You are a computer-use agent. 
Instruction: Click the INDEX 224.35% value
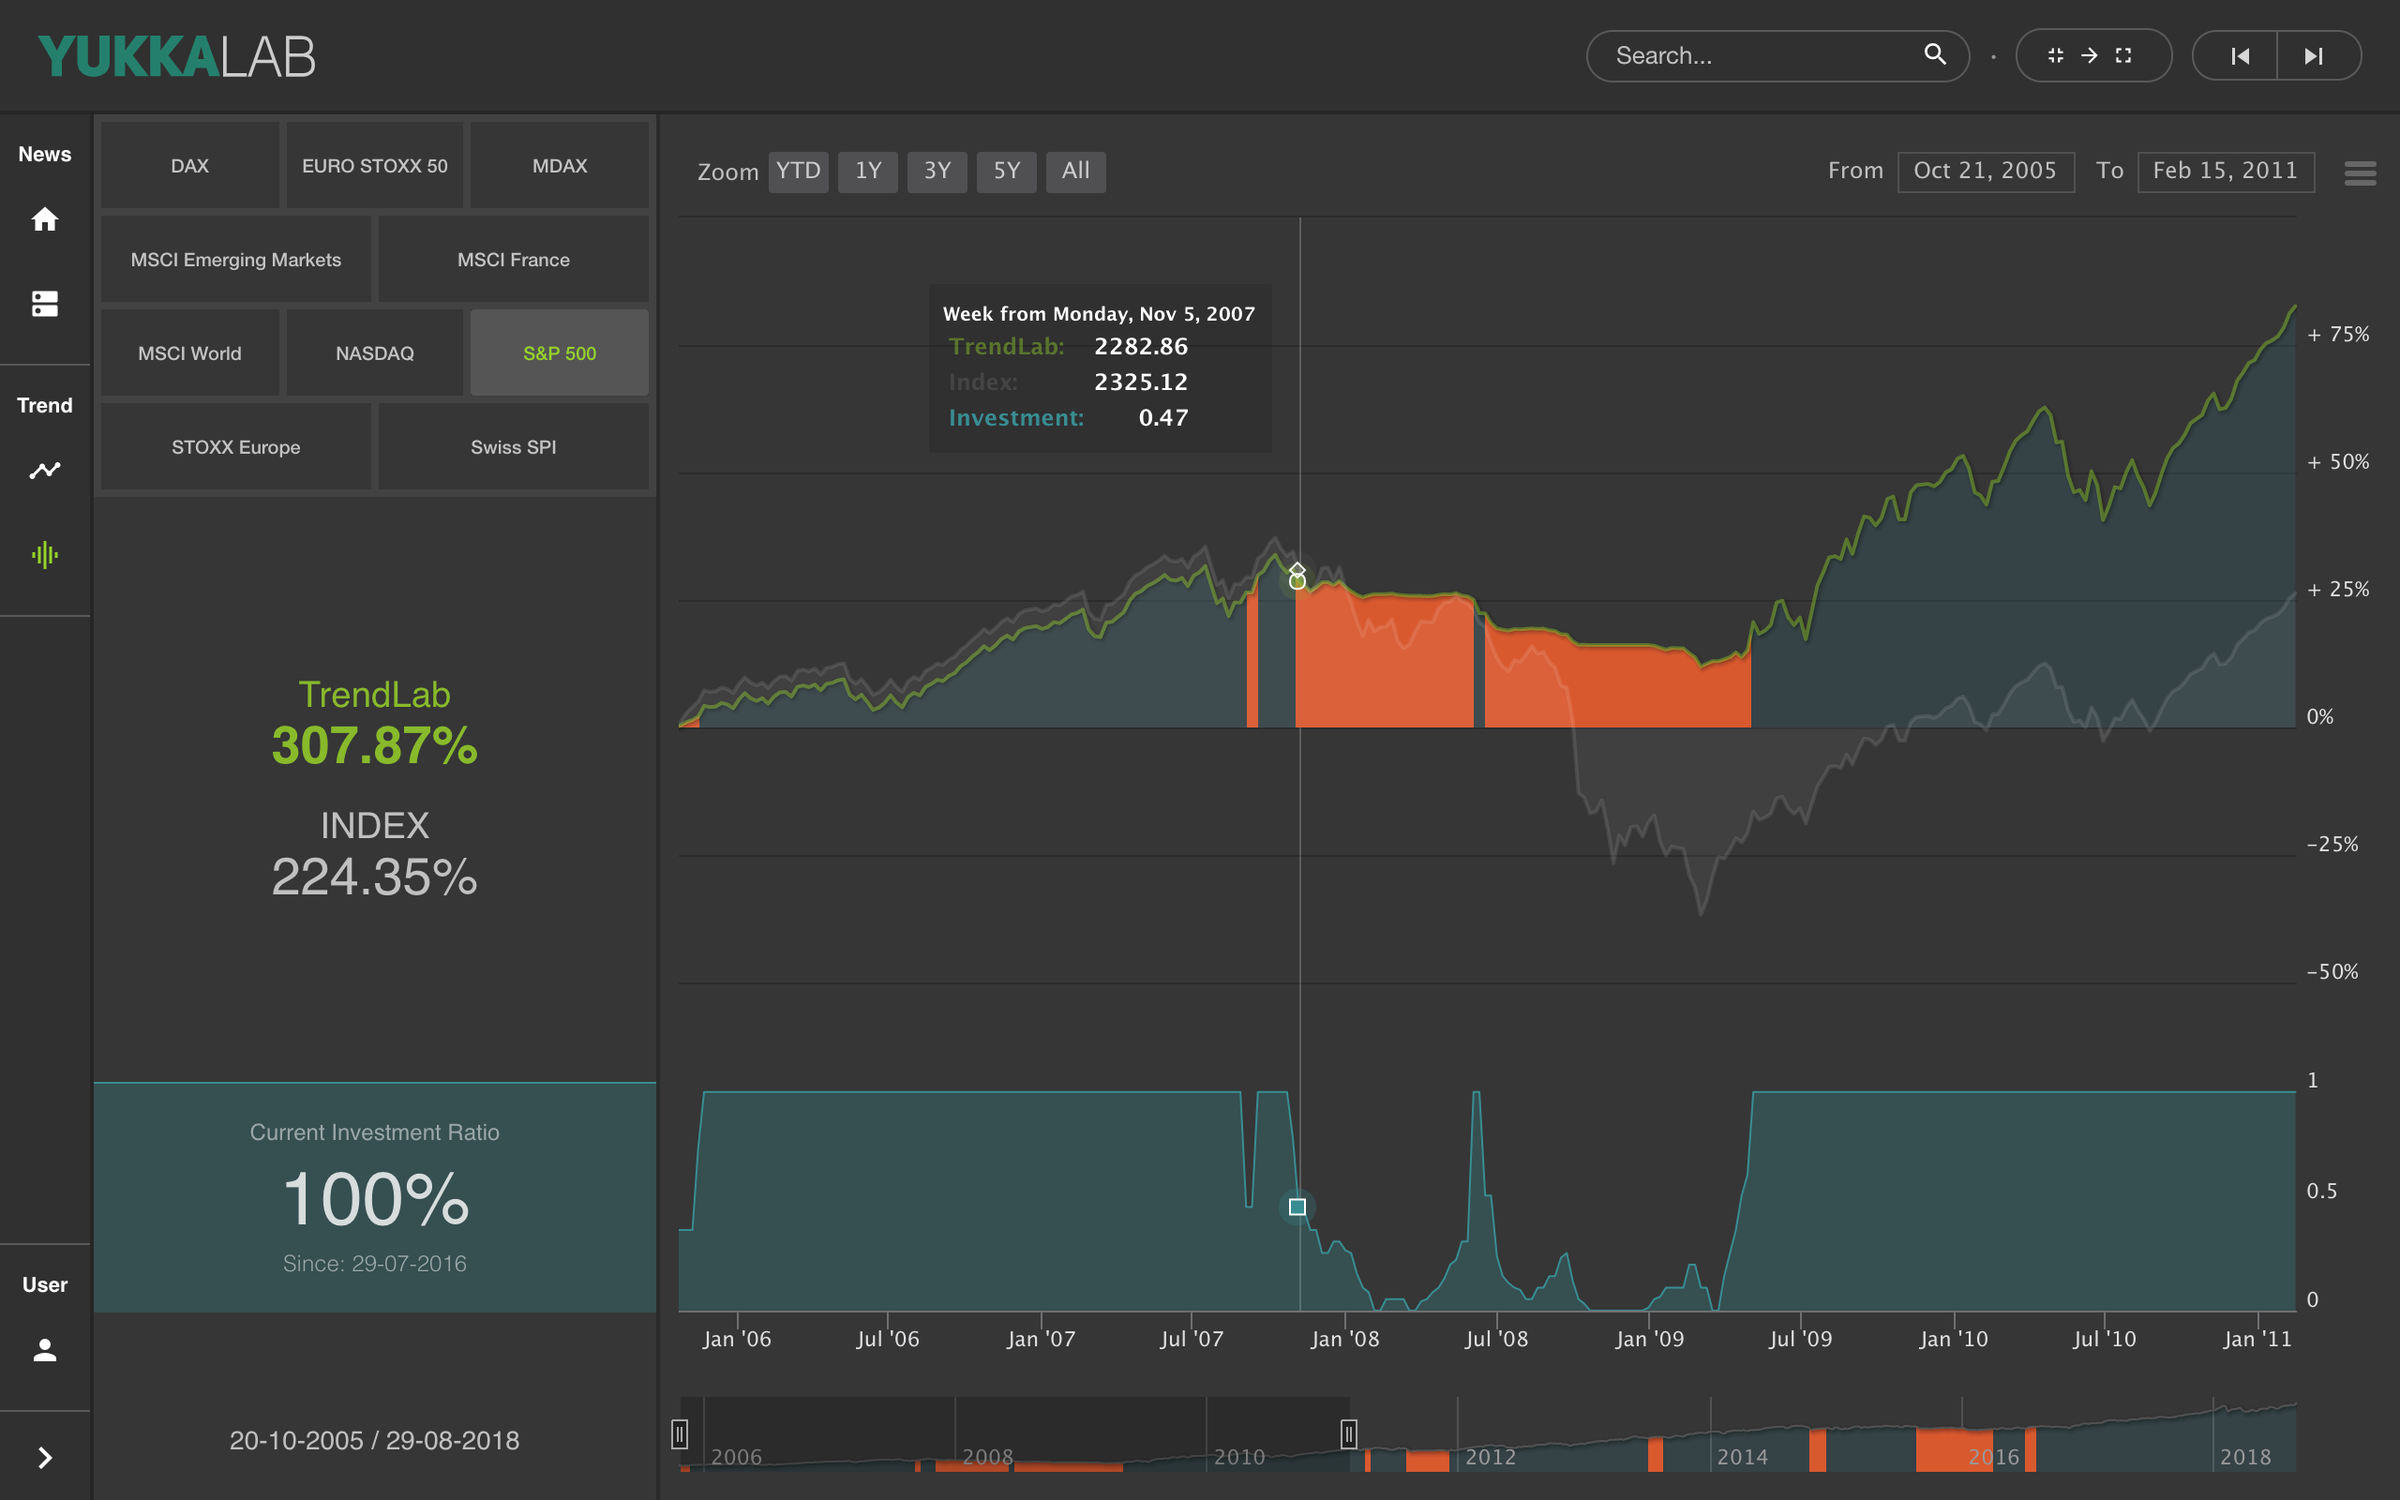375,877
